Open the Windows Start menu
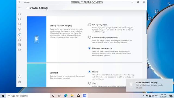The height and width of the screenshot is (98, 174). pyautogui.click(x=3, y=96)
